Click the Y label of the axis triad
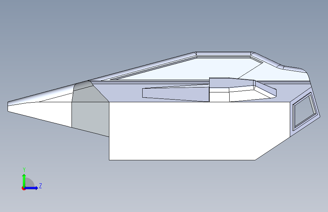This screenshot has width=328, height=212. tap(24, 170)
